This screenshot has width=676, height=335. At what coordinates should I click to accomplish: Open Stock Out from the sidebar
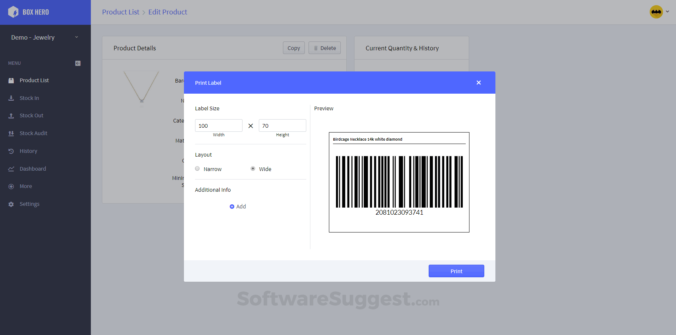[x=31, y=115]
